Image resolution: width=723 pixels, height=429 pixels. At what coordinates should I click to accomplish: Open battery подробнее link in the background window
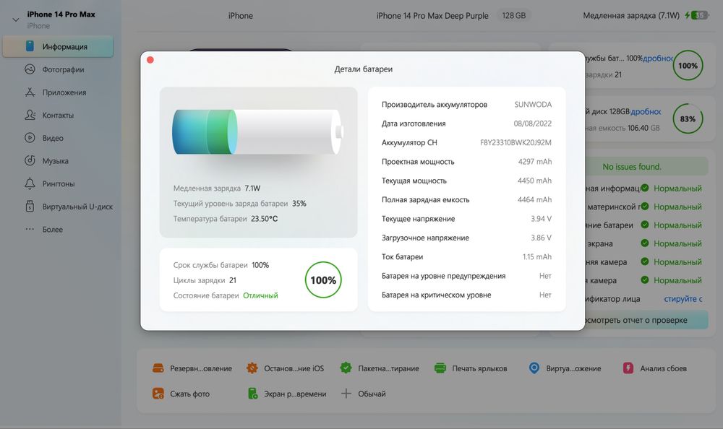tap(658, 58)
